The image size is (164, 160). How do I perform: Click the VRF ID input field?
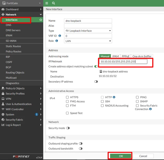88,36
